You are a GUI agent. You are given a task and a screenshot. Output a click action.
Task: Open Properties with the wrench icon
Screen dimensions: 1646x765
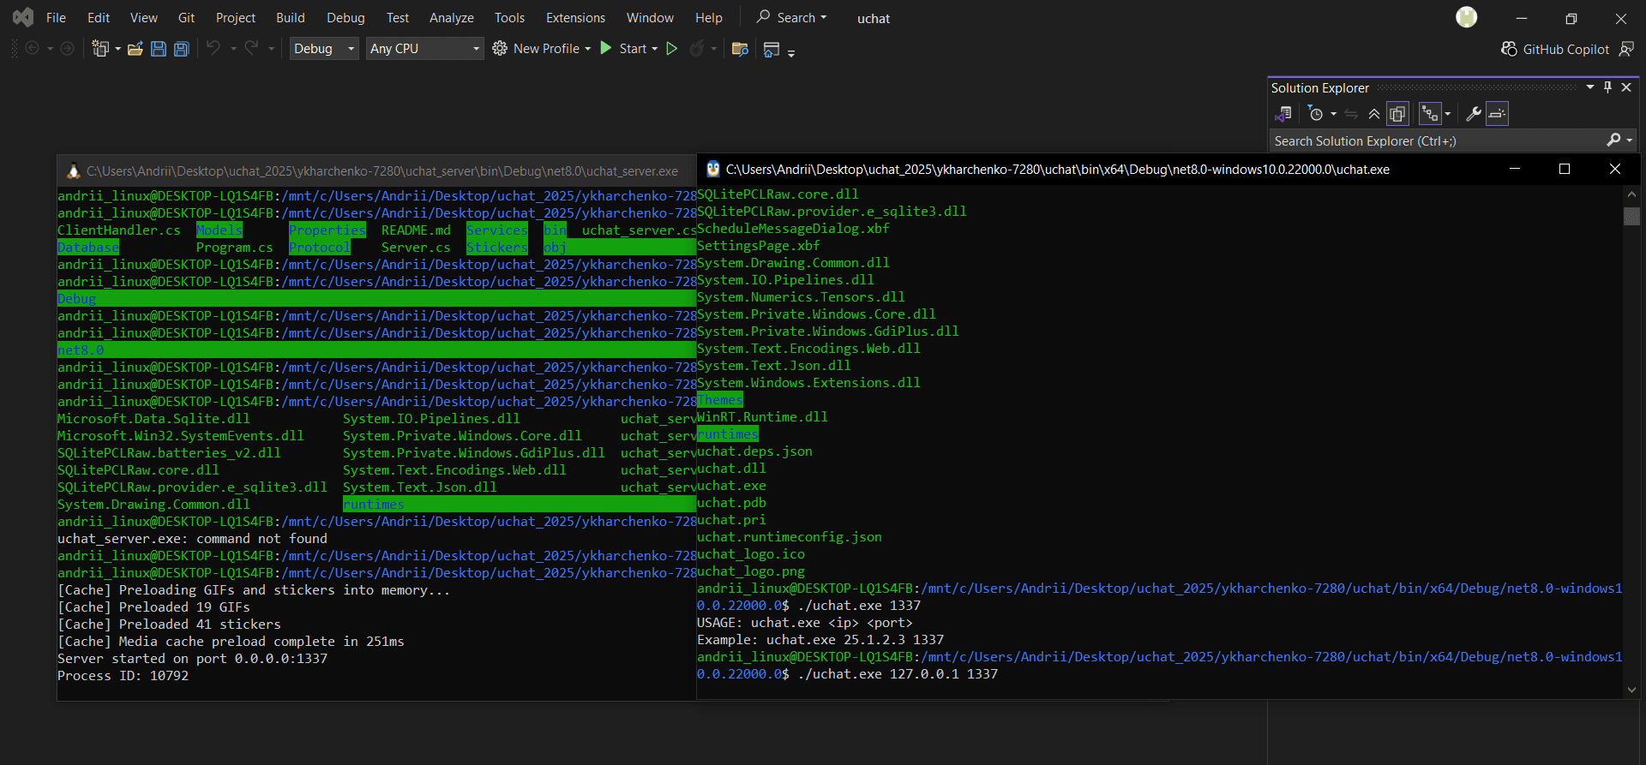tap(1474, 114)
